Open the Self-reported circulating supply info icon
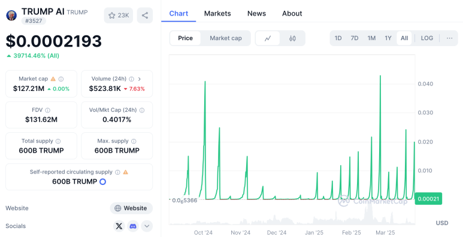The image size is (463, 237). click(x=117, y=172)
